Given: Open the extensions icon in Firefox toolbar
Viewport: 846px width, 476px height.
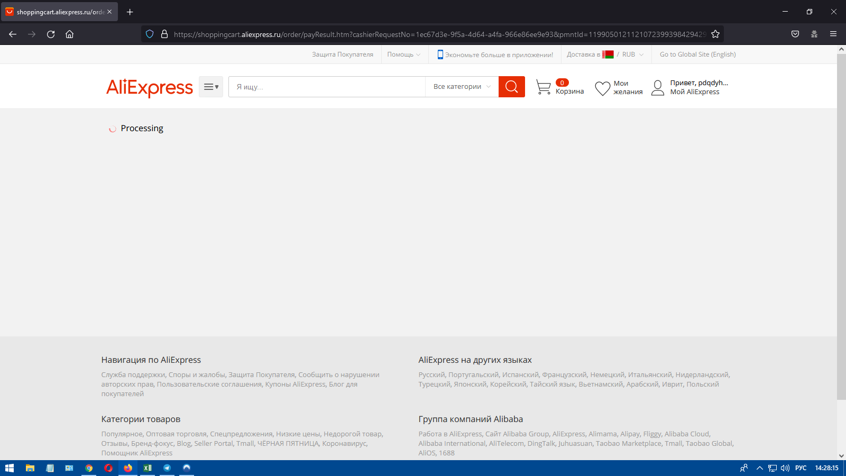Looking at the screenshot, I should point(814,34).
